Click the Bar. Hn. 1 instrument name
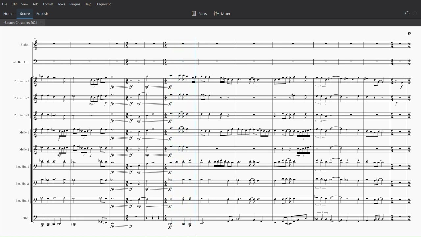The image size is (421, 237). (22, 167)
